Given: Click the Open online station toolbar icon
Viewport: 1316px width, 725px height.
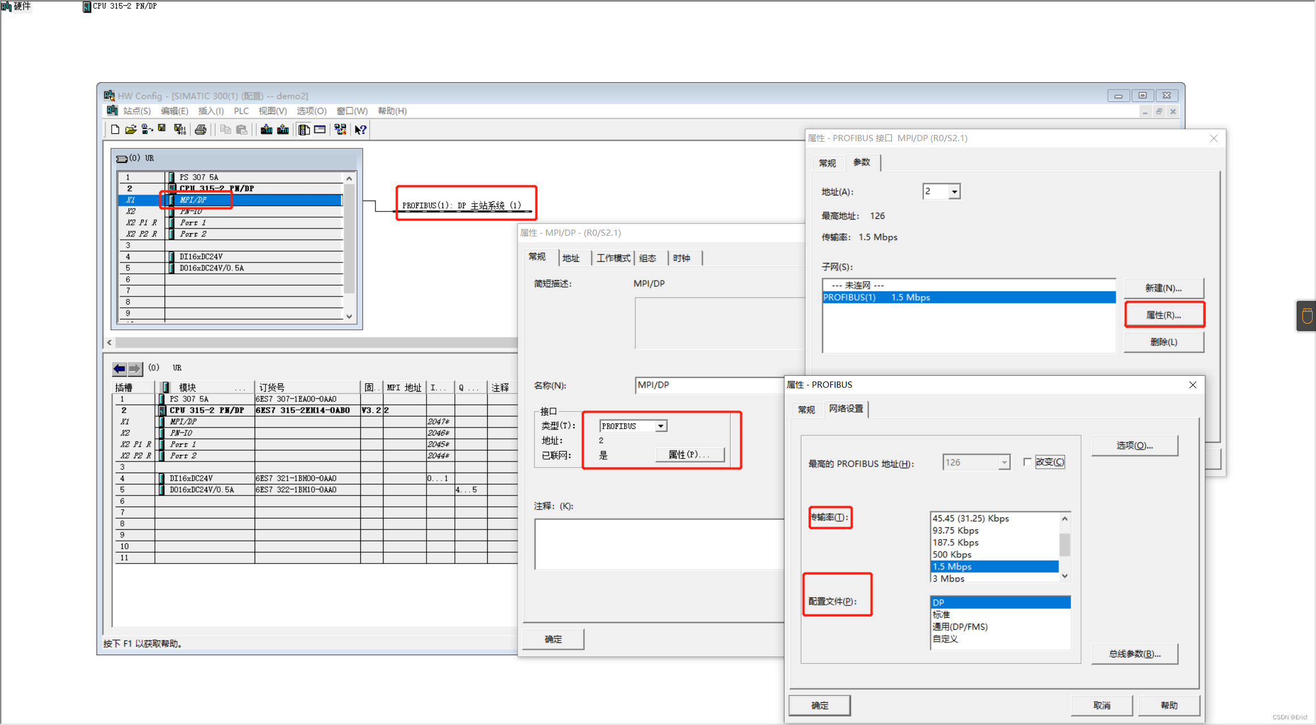Looking at the screenshot, I should tap(147, 130).
